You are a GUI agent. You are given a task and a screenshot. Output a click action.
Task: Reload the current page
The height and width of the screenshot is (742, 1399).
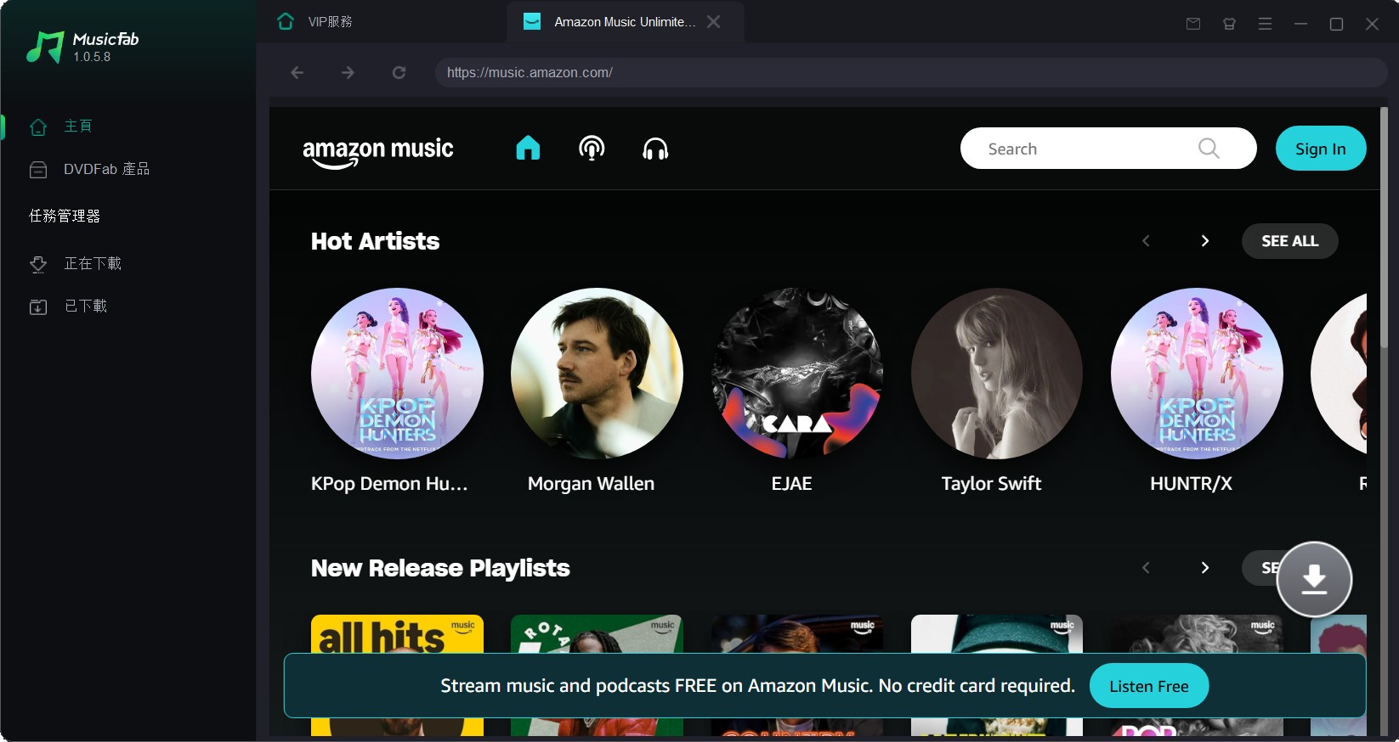399,73
